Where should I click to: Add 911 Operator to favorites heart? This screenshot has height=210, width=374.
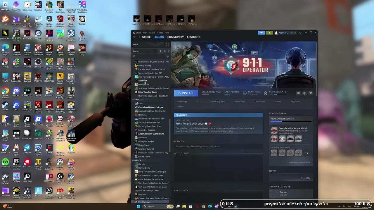(x=311, y=93)
